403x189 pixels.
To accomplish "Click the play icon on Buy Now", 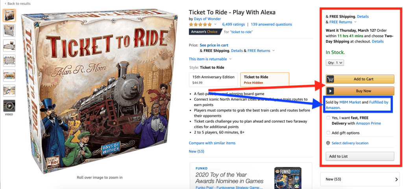I will click(331, 91).
